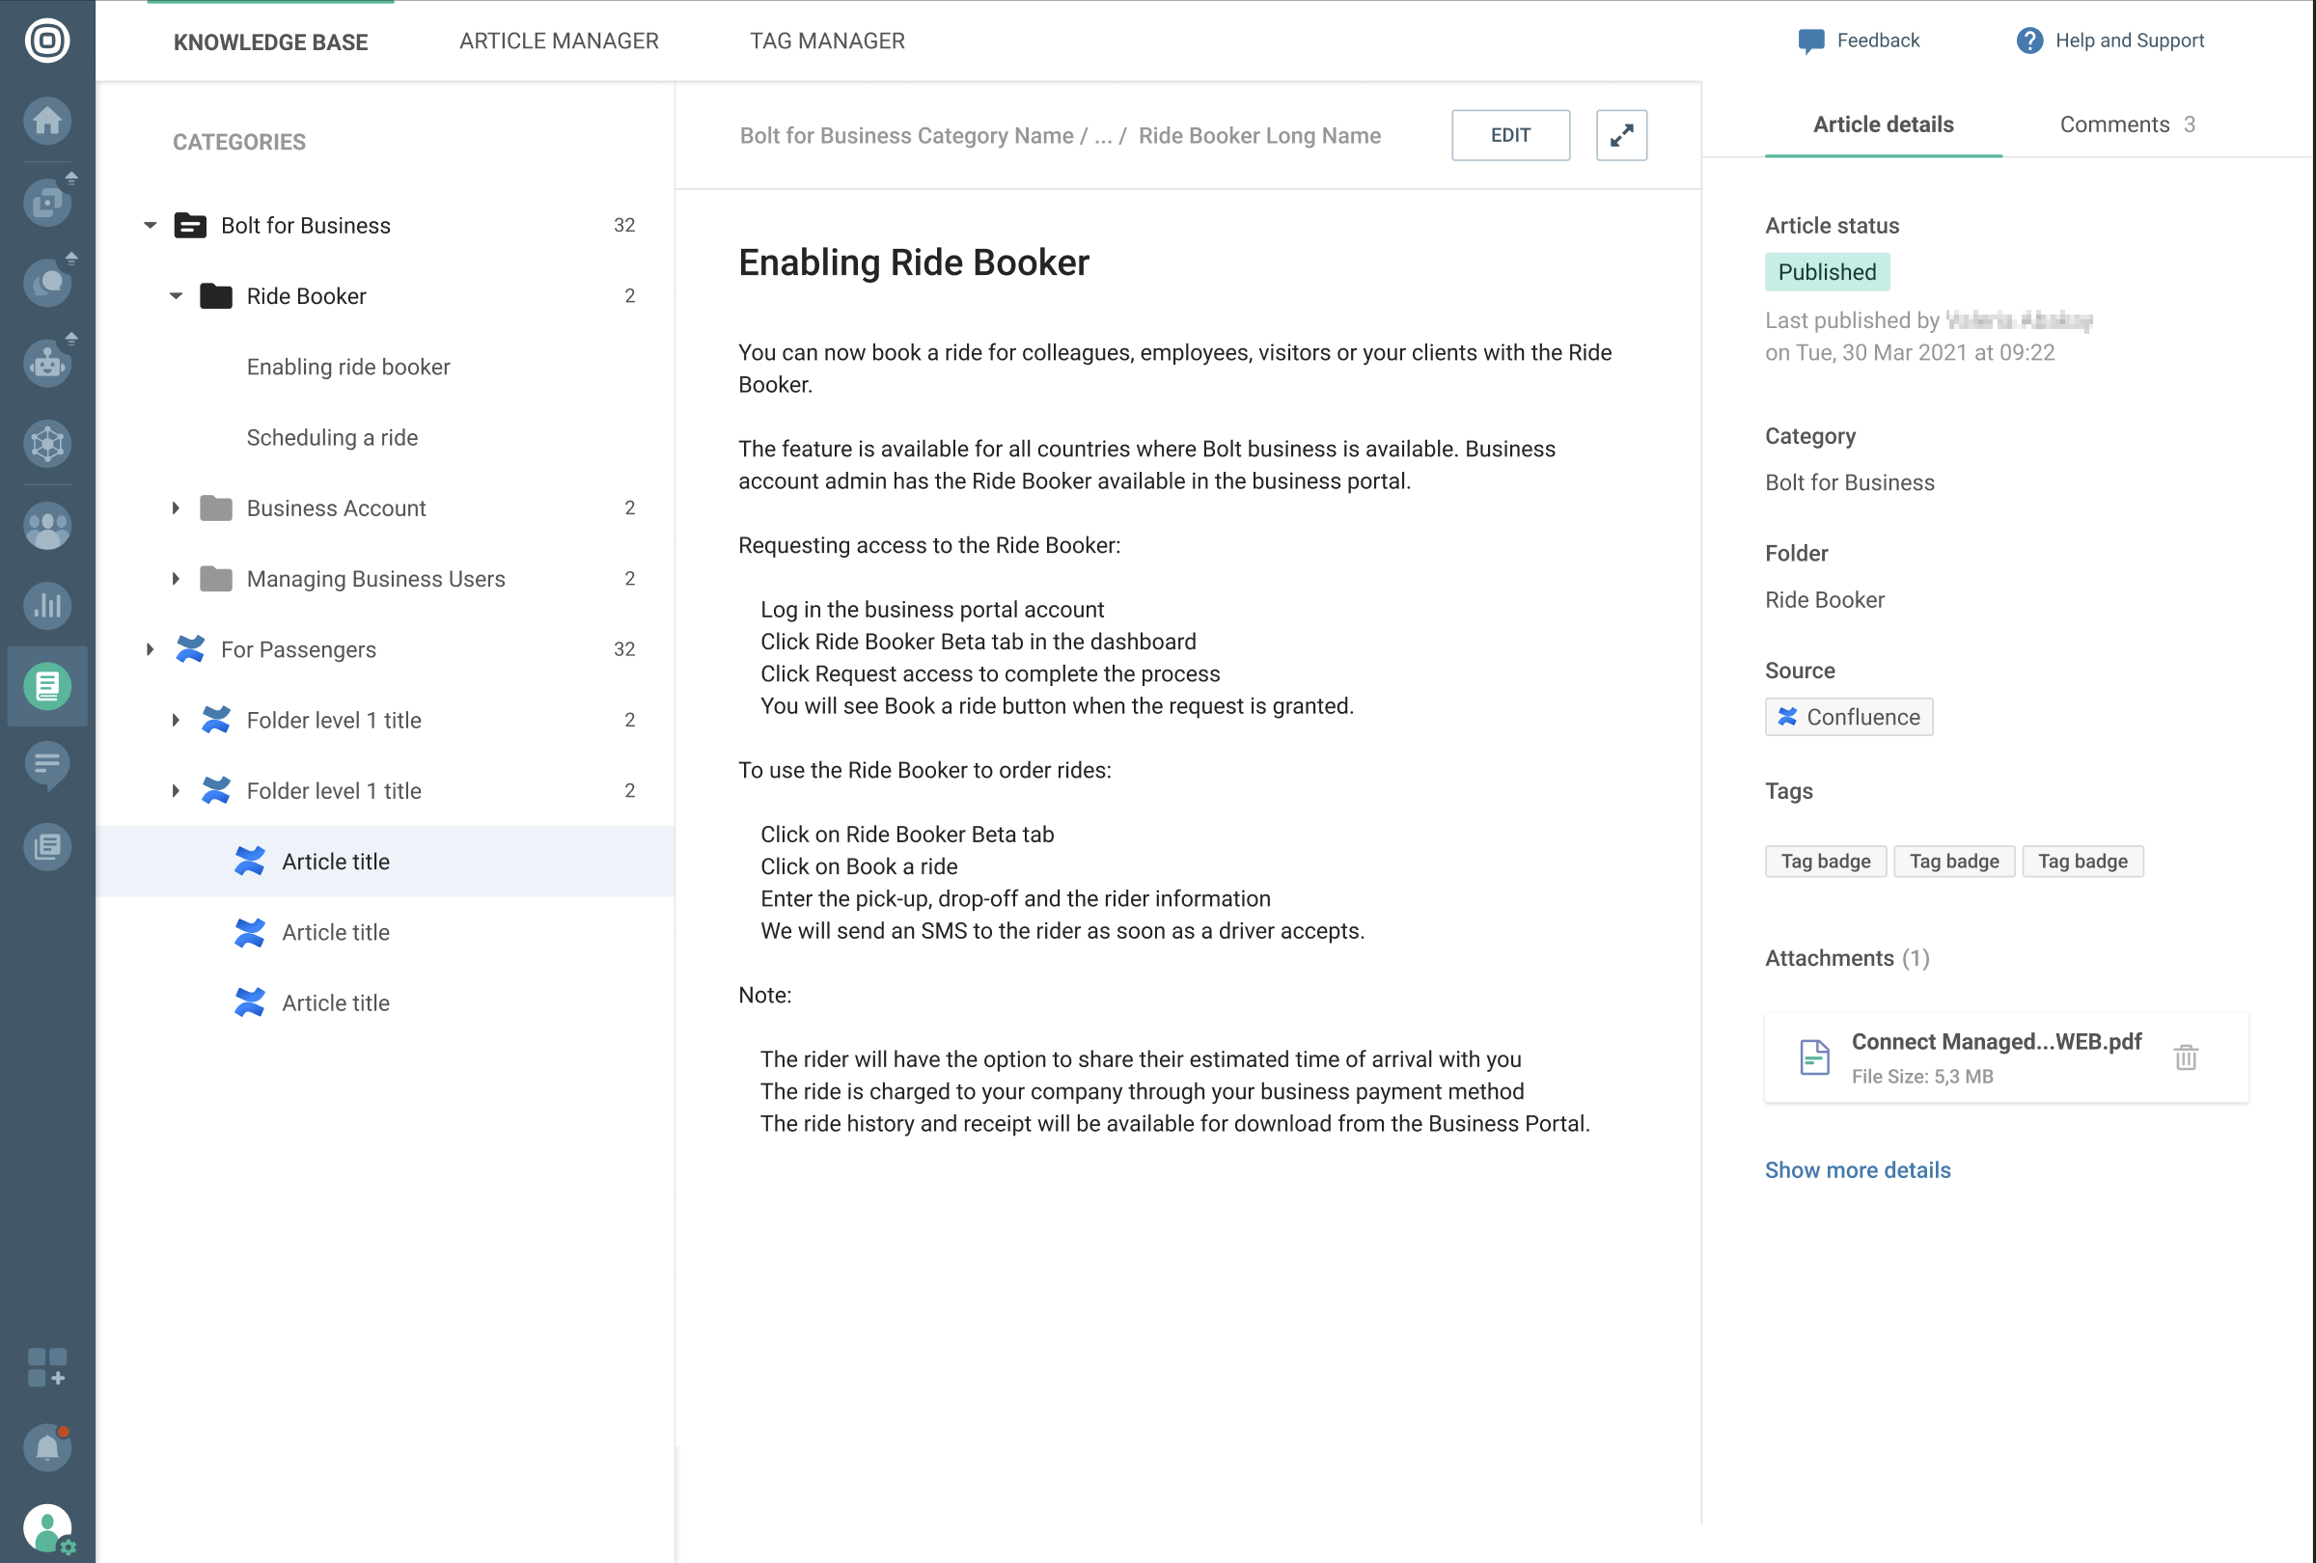Expand article to full screen
Screen dimensions: 2316x1563
[x=1620, y=135]
